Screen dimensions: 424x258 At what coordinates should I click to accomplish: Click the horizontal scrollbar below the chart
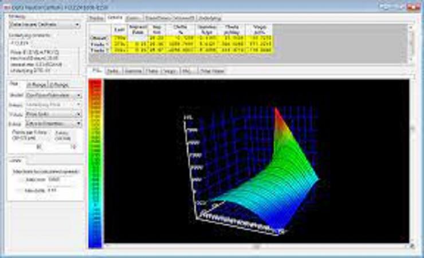point(256,246)
